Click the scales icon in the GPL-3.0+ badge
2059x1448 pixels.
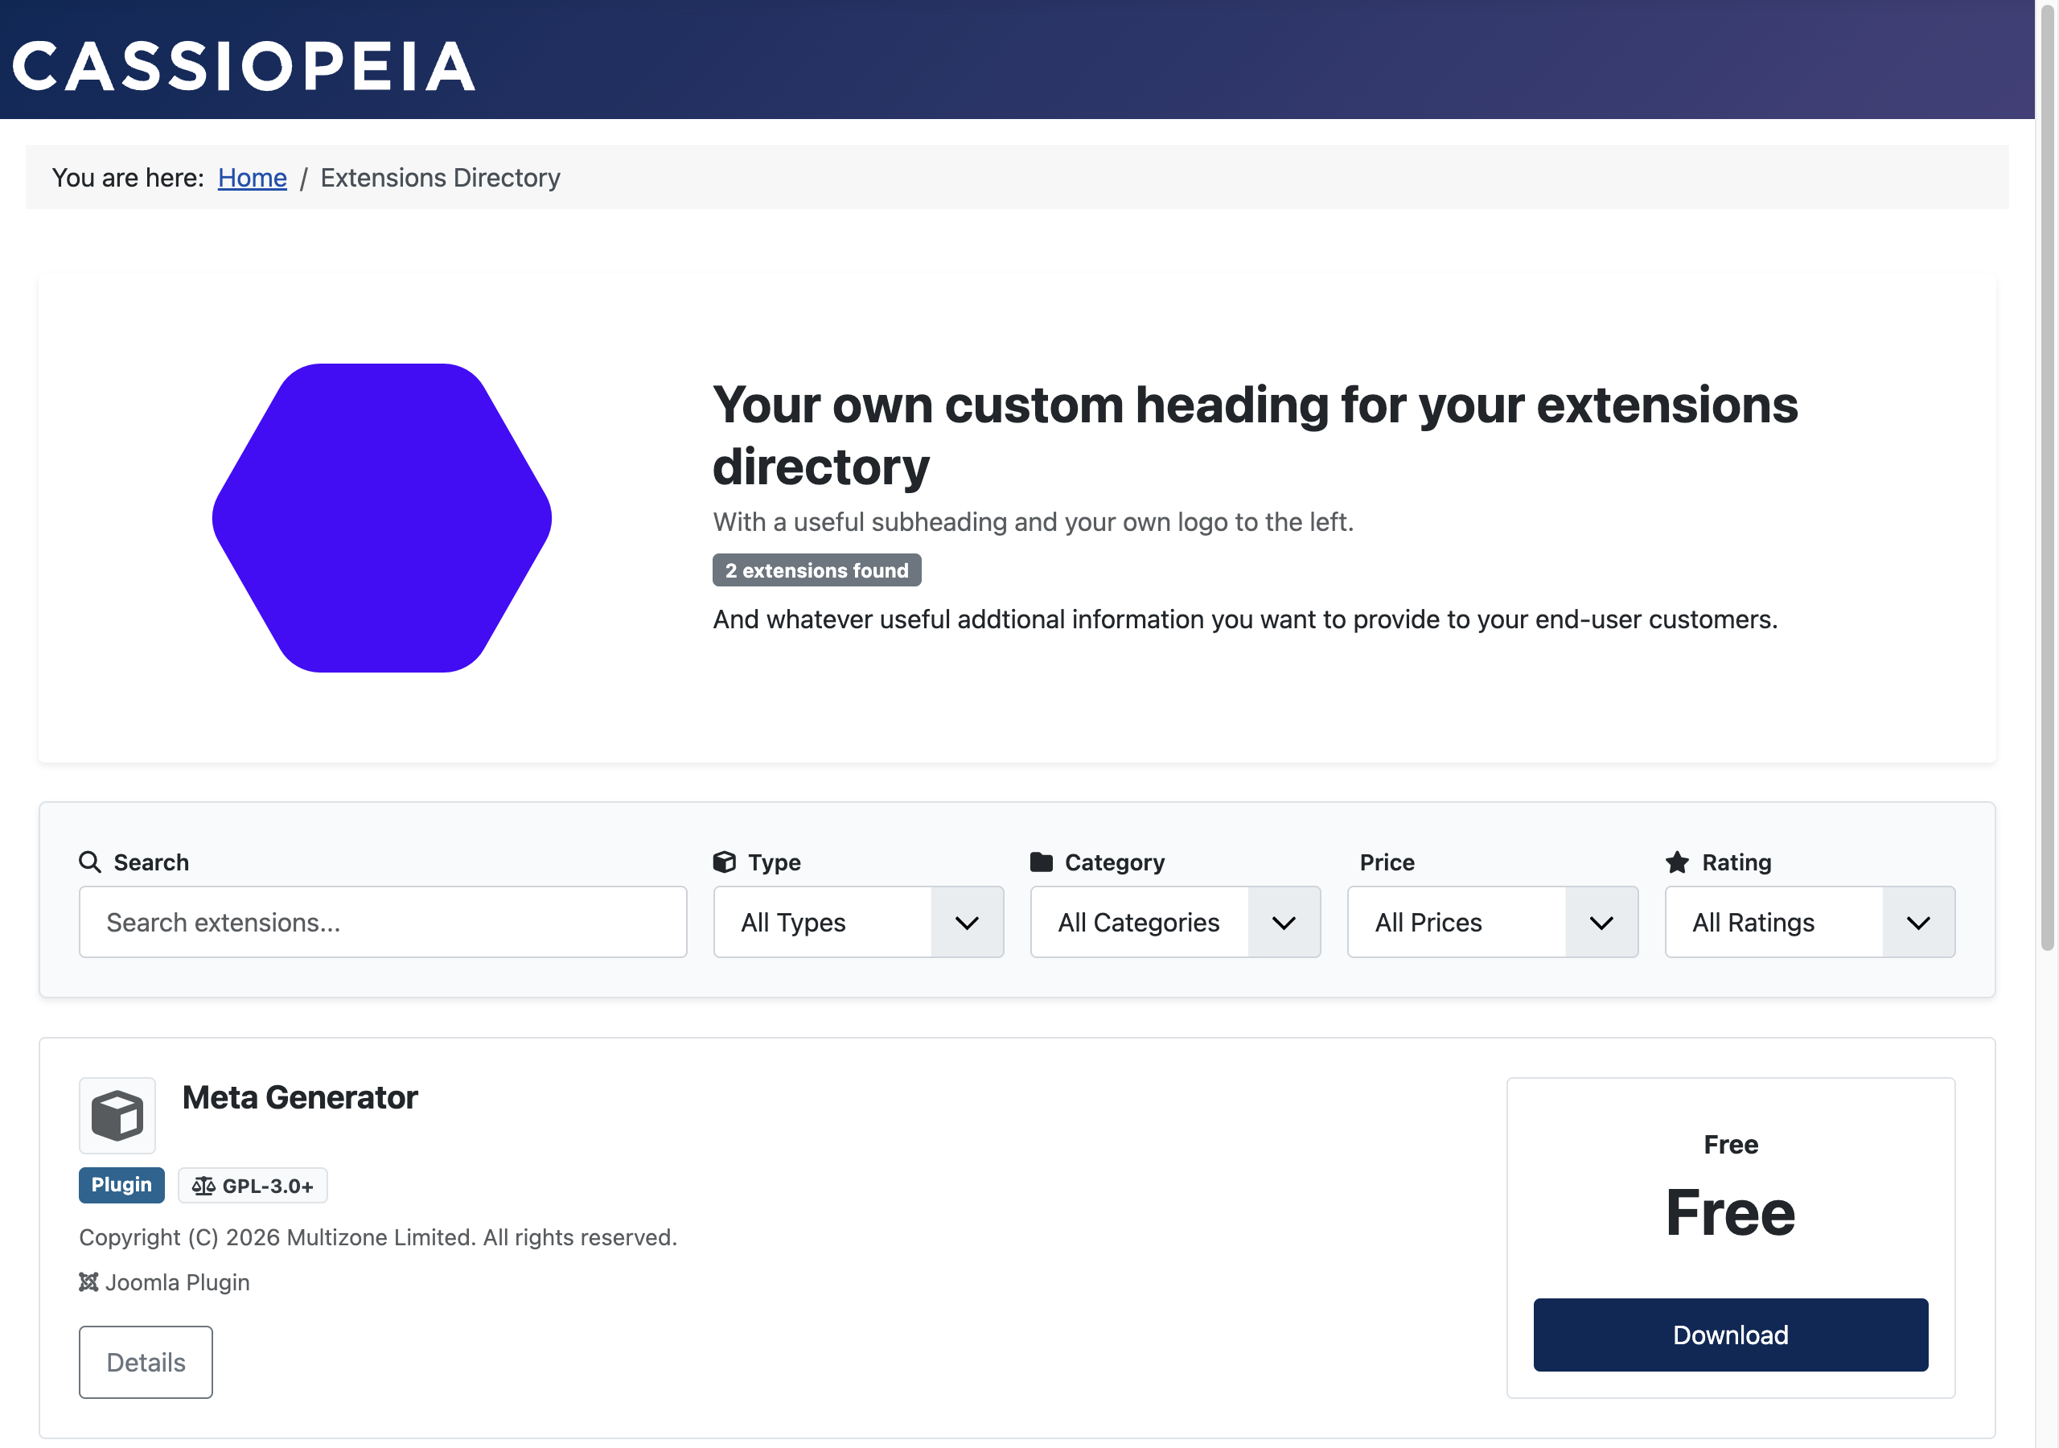click(x=204, y=1184)
